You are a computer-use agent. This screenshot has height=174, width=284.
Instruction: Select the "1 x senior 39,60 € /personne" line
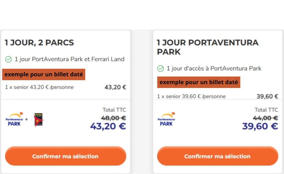191,96
